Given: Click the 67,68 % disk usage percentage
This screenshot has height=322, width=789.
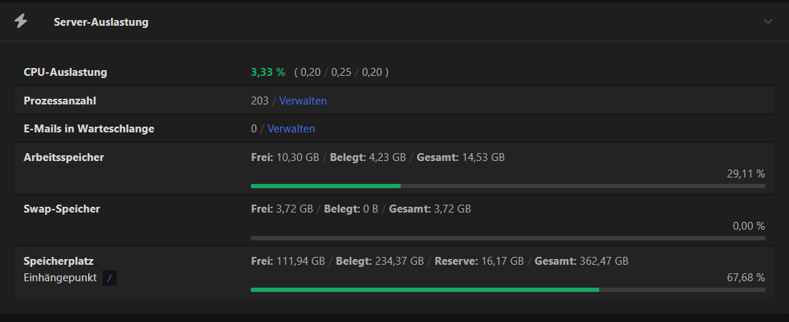Looking at the screenshot, I should 745,277.
